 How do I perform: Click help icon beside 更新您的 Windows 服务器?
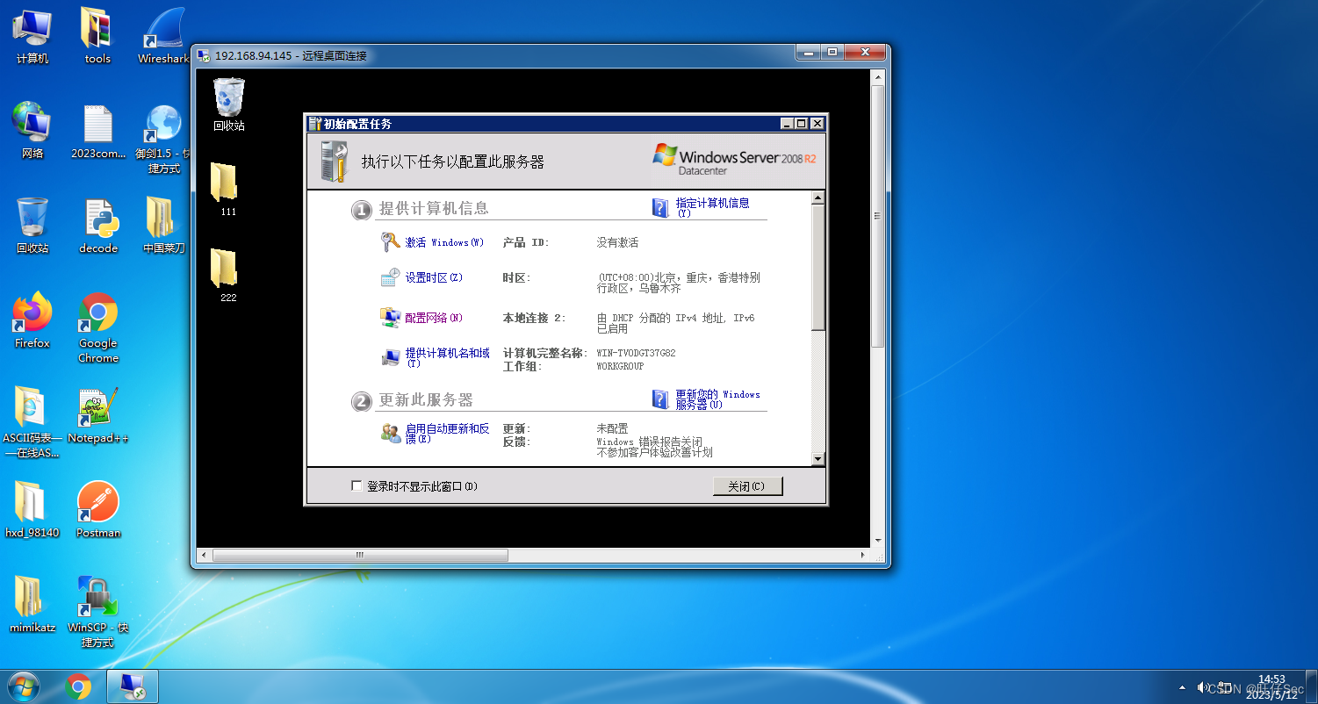pos(660,399)
